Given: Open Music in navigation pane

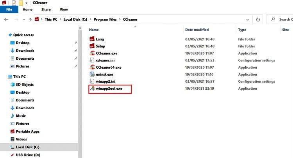Looking at the screenshot, I should pyautogui.click(x=21, y=116).
